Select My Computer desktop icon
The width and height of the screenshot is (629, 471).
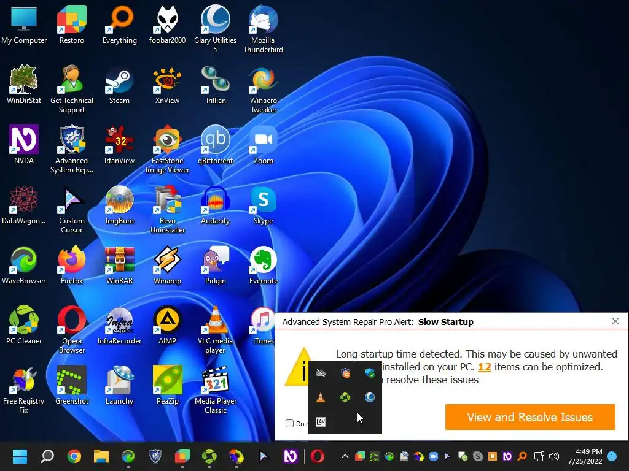pos(24,24)
